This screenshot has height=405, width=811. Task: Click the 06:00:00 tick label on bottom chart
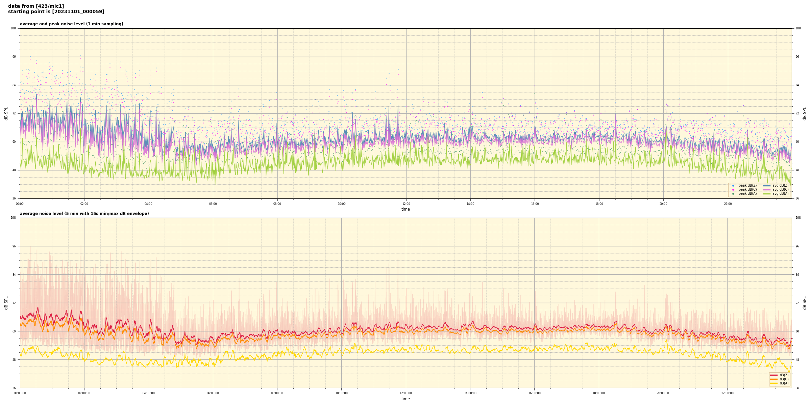pos(213,393)
